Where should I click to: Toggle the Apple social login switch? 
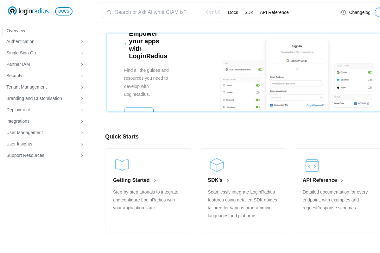coord(370,87)
